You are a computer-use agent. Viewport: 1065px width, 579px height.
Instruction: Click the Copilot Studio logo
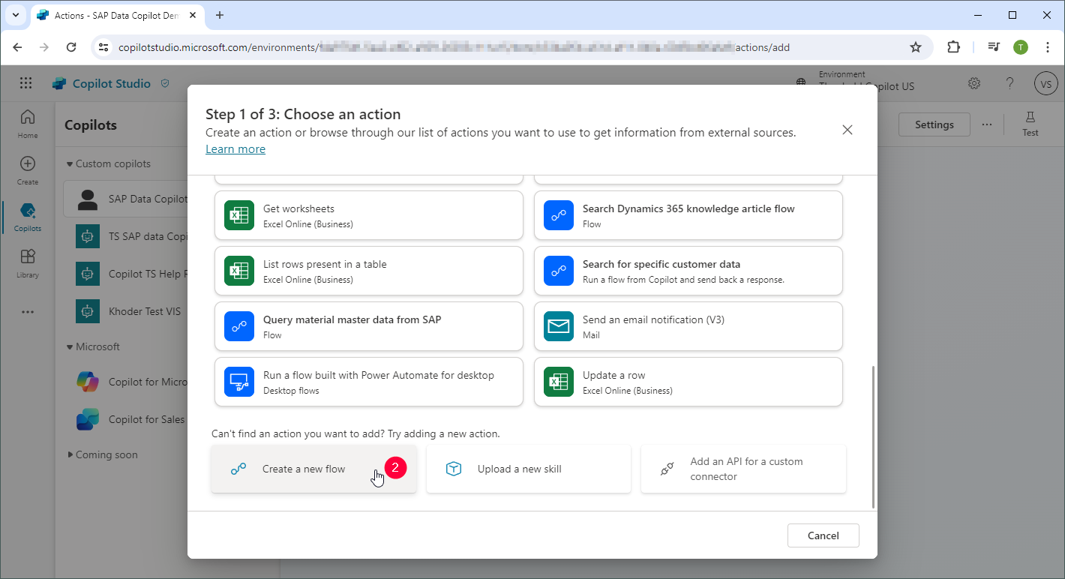coord(59,84)
